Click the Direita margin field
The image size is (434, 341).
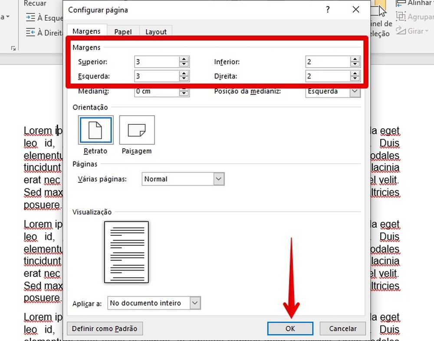coord(328,76)
